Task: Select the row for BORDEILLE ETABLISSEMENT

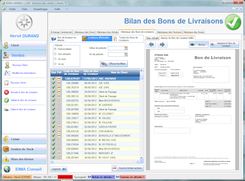Action: coord(95,136)
